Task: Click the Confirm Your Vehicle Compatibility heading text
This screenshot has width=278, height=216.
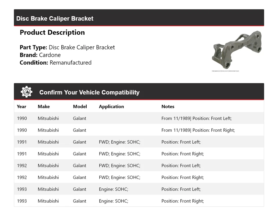Action: click(x=89, y=92)
